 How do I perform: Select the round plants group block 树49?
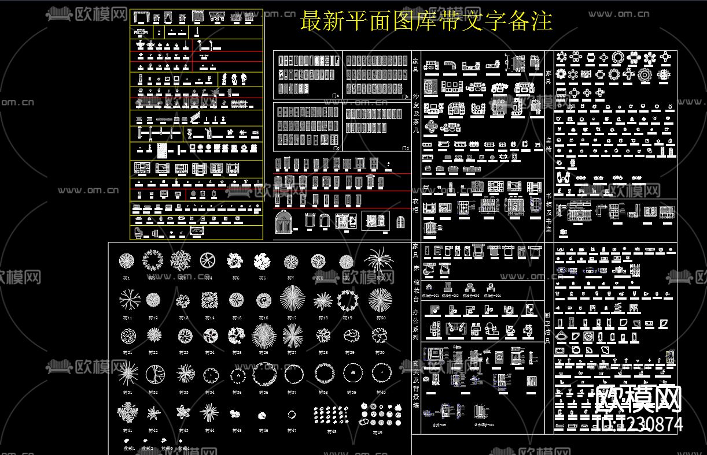[x=381, y=413]
